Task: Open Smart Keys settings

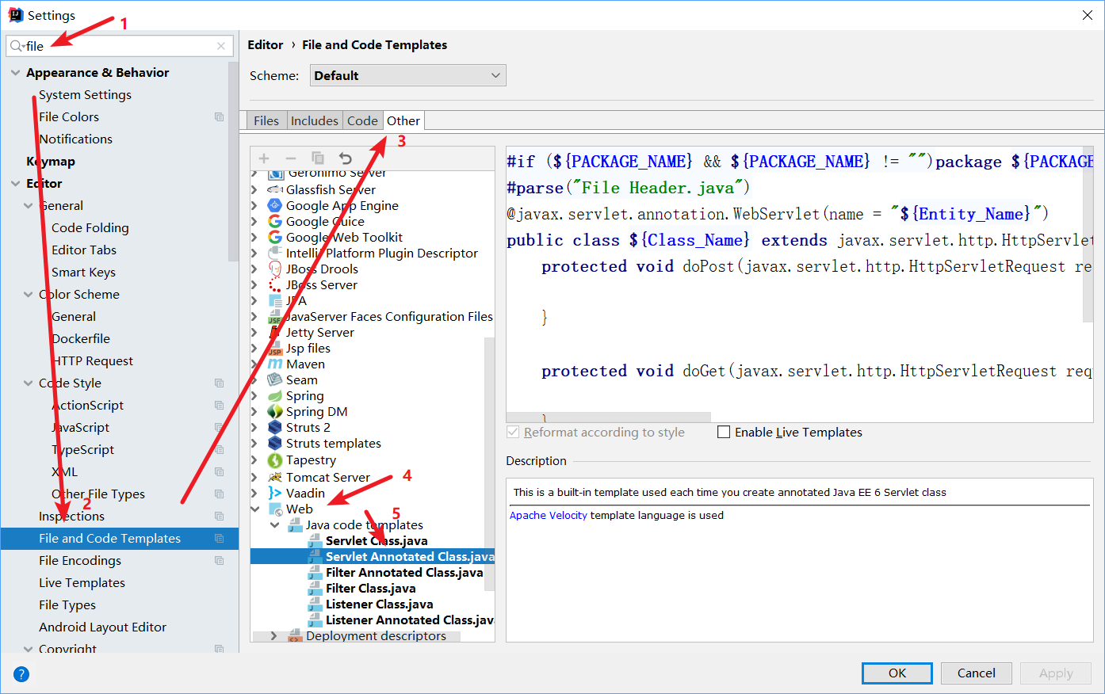Action: [84, 272]
